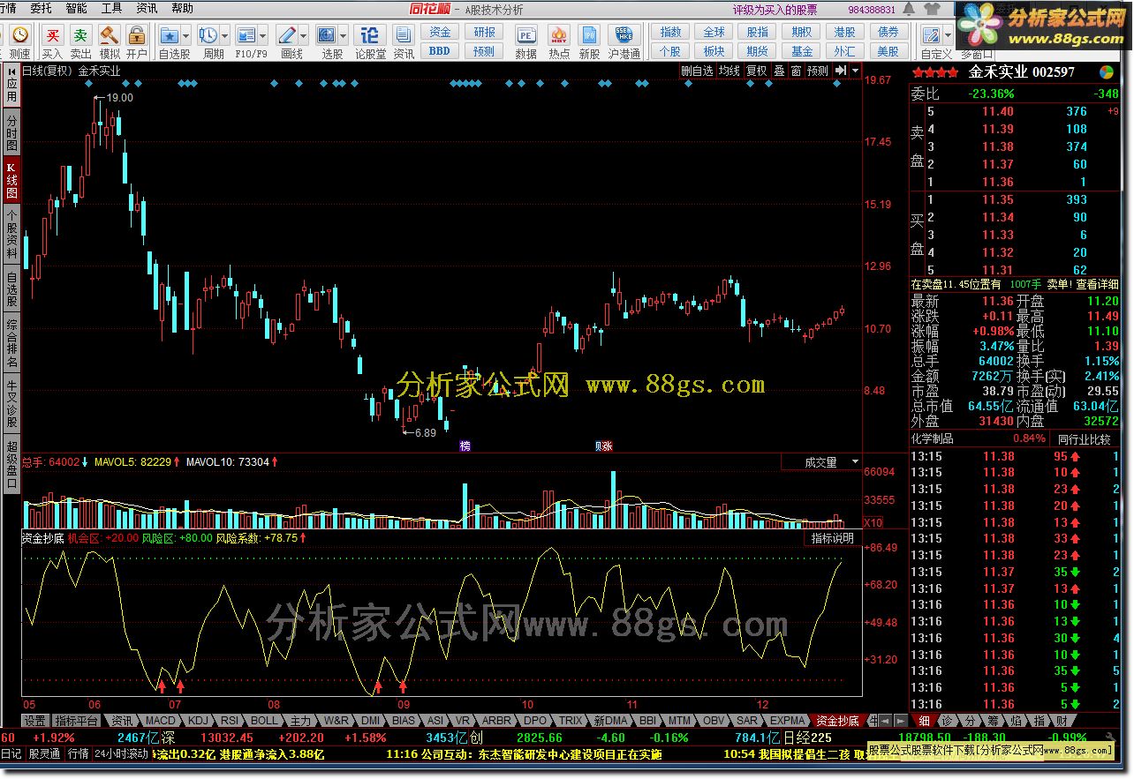The image size is (1134, 779).
Task: Open the 牛叉诊股 sidebar tab
Action: pos(11,405)
